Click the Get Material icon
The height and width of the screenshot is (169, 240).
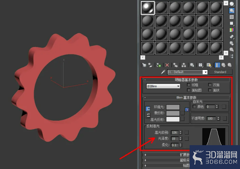click(144, 65)
